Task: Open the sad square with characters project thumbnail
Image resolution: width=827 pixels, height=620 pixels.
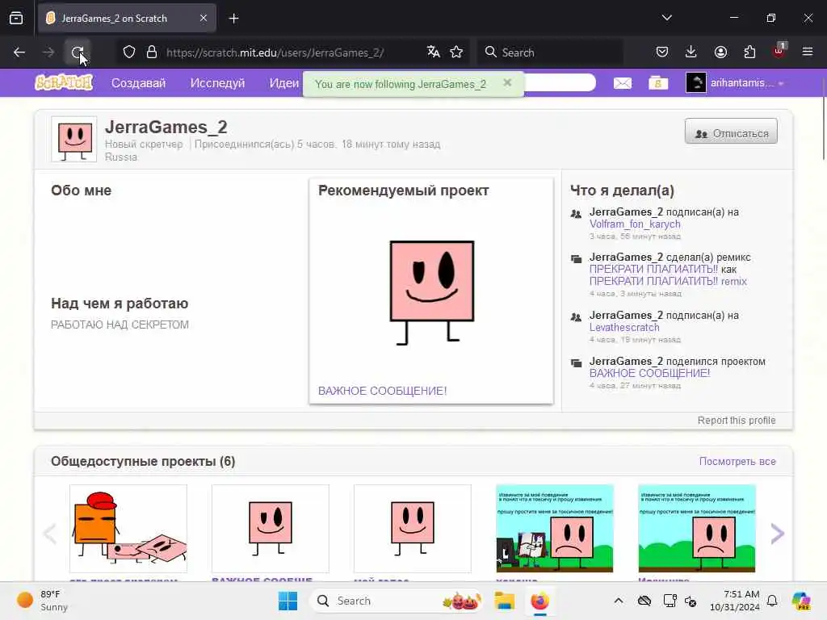Action: pos(554,528)
